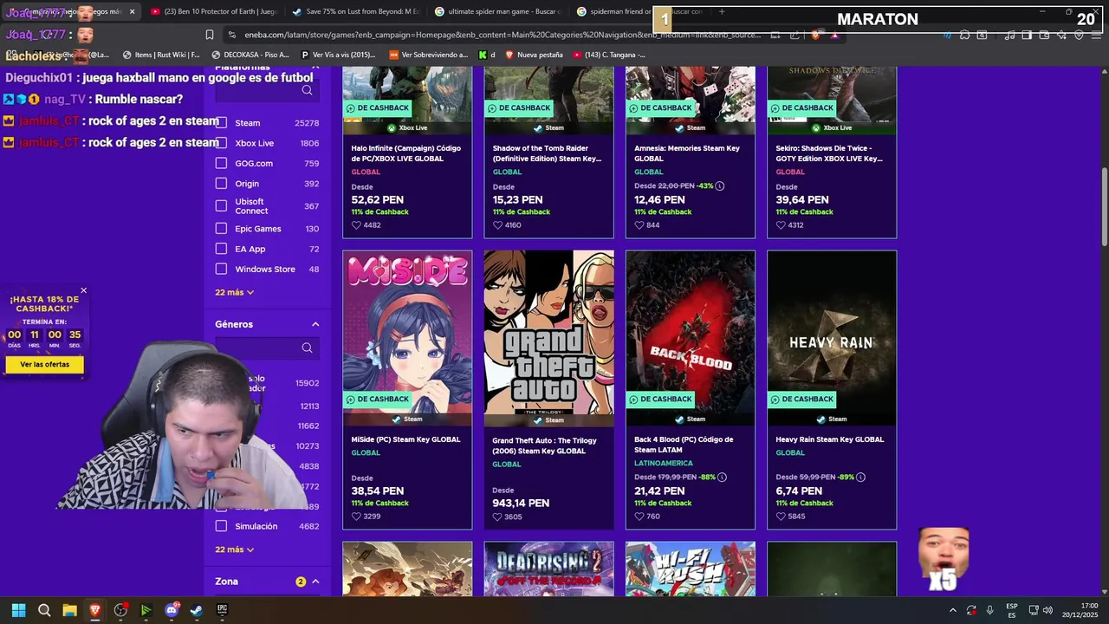This screenshot has width=1109, height=624.
Task: Open Steam from the taskbar
Action: (197, 610)
